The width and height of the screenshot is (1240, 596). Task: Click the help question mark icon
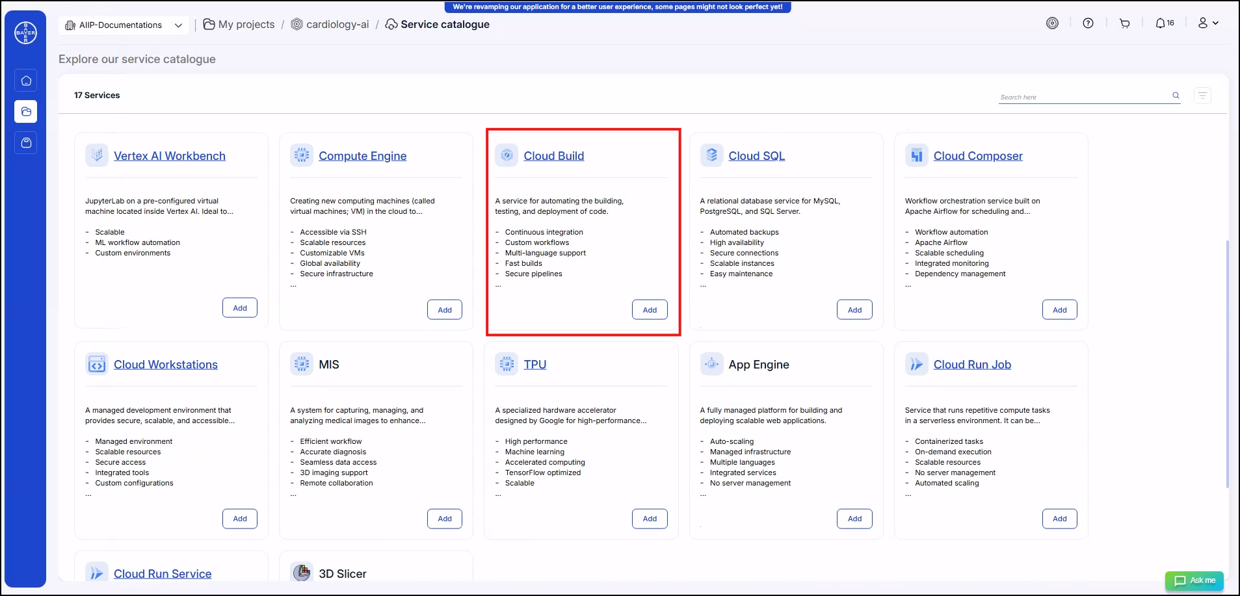(x=1088, y=23)
